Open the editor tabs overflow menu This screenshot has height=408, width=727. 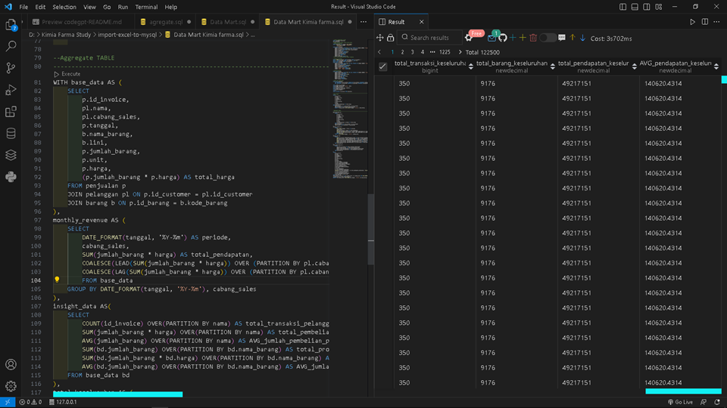[x=364, y=22]
